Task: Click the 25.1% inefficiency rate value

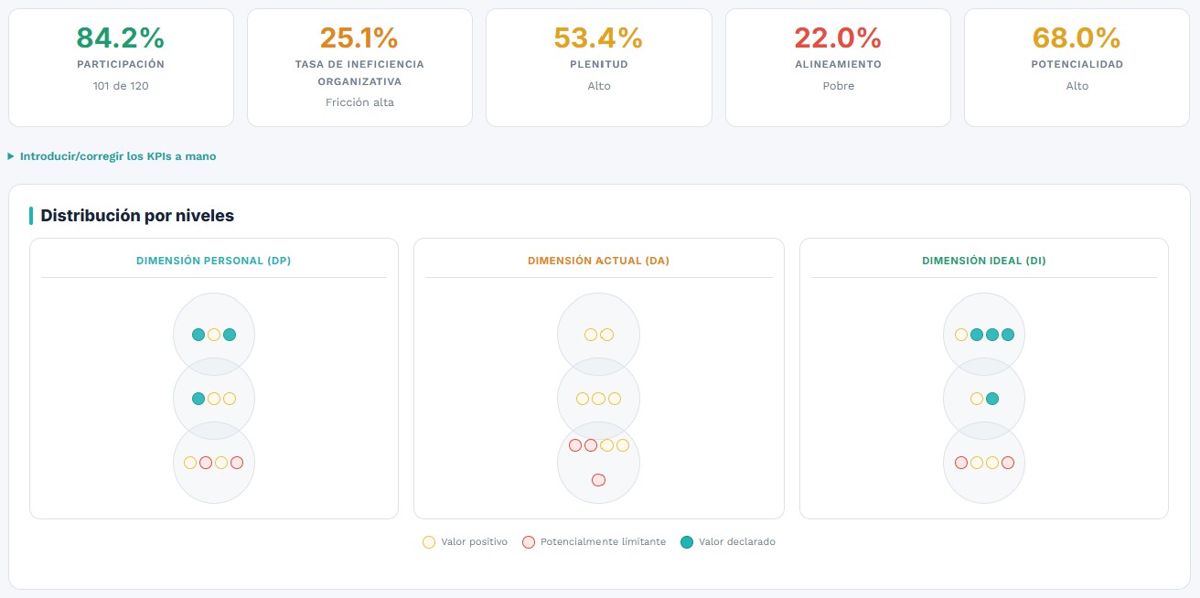Action: 359,37
